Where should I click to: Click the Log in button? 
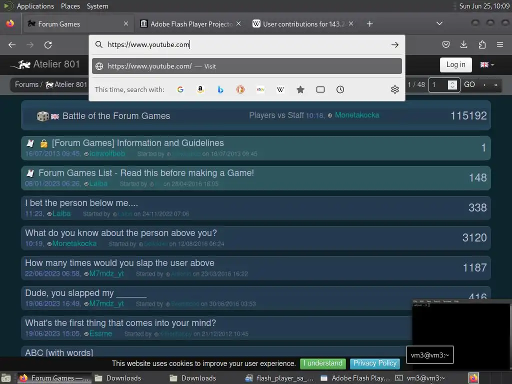pyautogui.click(x=456, y=64)
